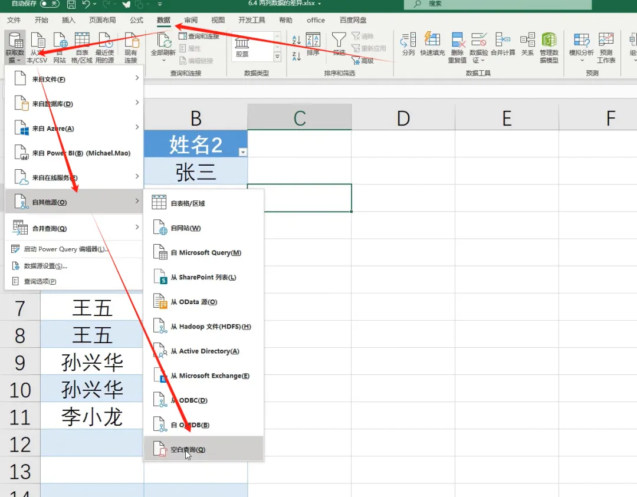The image size is (637, 497).
Task: Expand Combine Queries (合并查询) submenu
Action: tap(74, 228)
